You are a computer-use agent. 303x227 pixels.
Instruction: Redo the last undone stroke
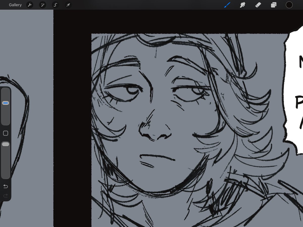[x=6, y=195]
